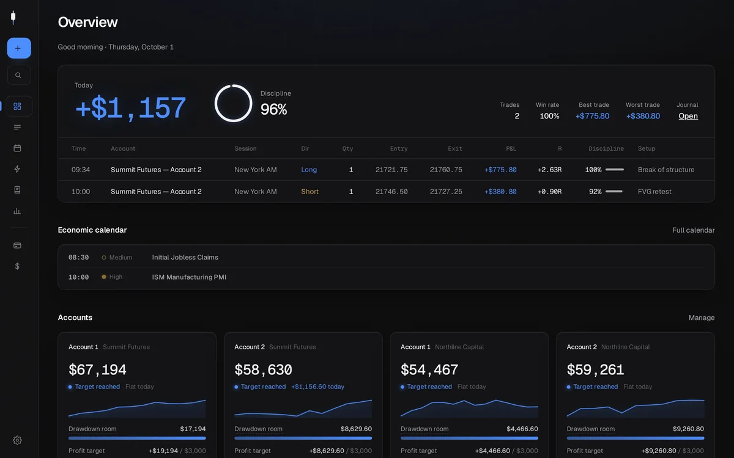The height and width of the screenshot is (458, 734).
Task: Open the journal book icon in sidebar
Action: point(17,190)
